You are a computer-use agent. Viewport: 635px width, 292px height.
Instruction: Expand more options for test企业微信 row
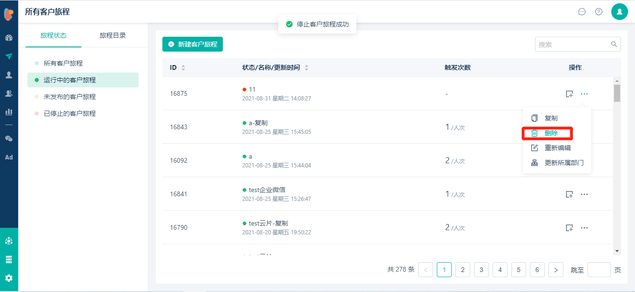[584, 194]
